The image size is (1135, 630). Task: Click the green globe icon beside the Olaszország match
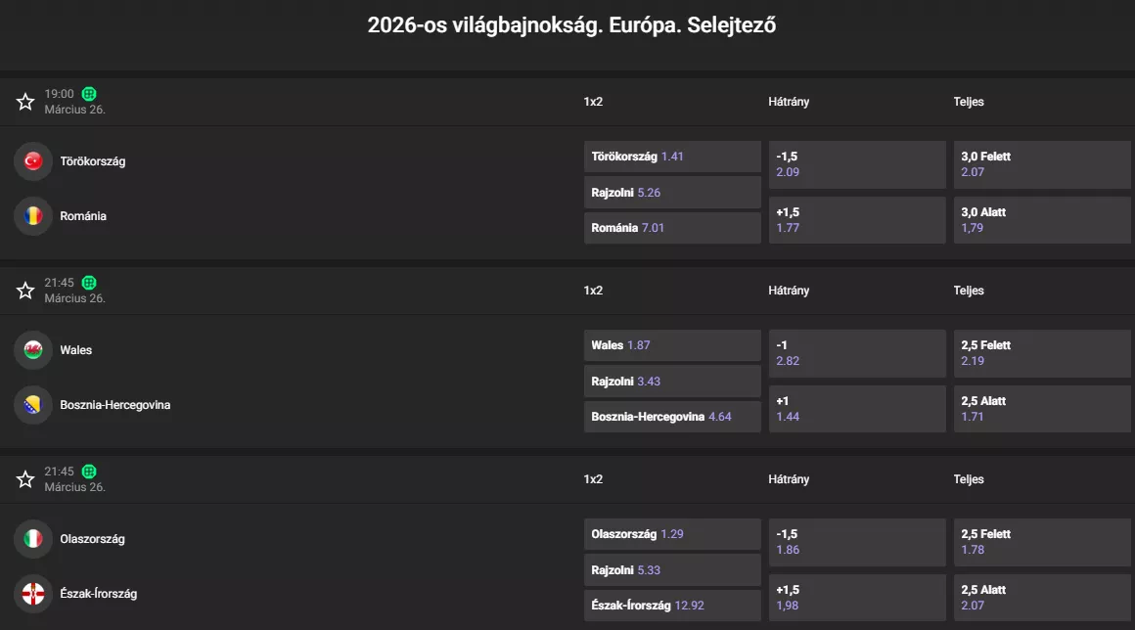click(89, 471)
